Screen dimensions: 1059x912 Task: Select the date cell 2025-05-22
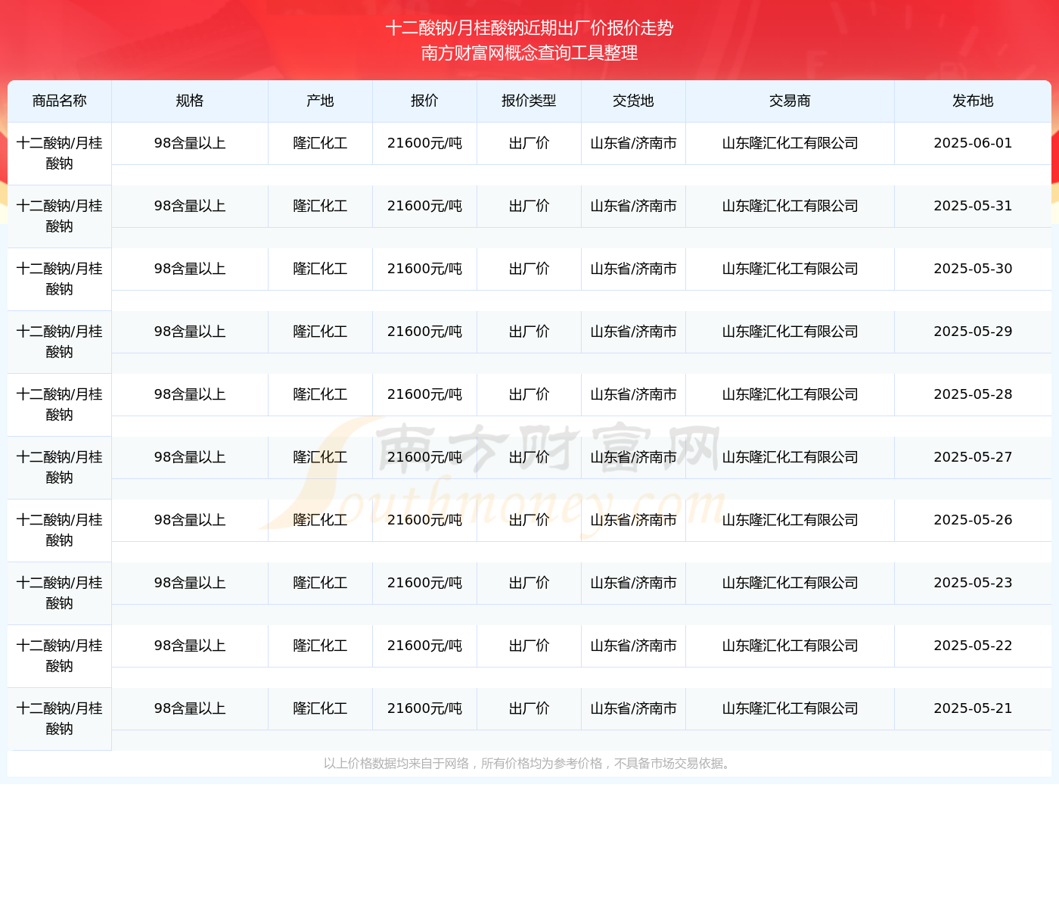973,646
